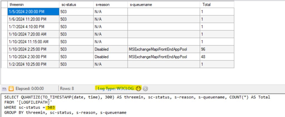The width and height of the screenshot is (285, 117).
Task: Select the 1/5/2024 2:00:00 PM cell
Action: (33, 12)
